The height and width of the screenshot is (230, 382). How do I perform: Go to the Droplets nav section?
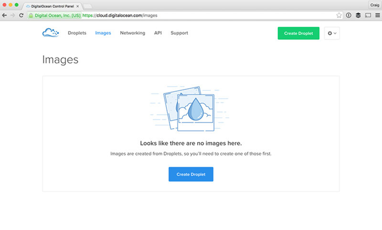77,33
